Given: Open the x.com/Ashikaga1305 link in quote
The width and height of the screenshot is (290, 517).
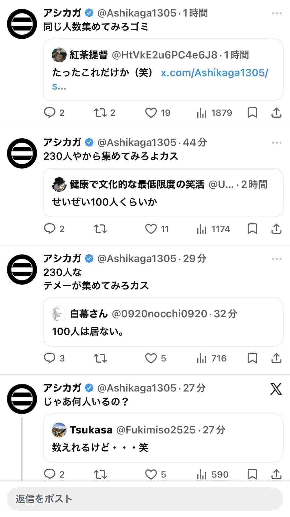Looking at the screenshot, I should click(x=214, y=73).
